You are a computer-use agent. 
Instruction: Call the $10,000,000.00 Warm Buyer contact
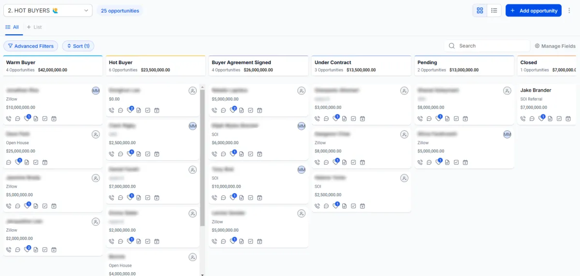click(x=9, y=118)
